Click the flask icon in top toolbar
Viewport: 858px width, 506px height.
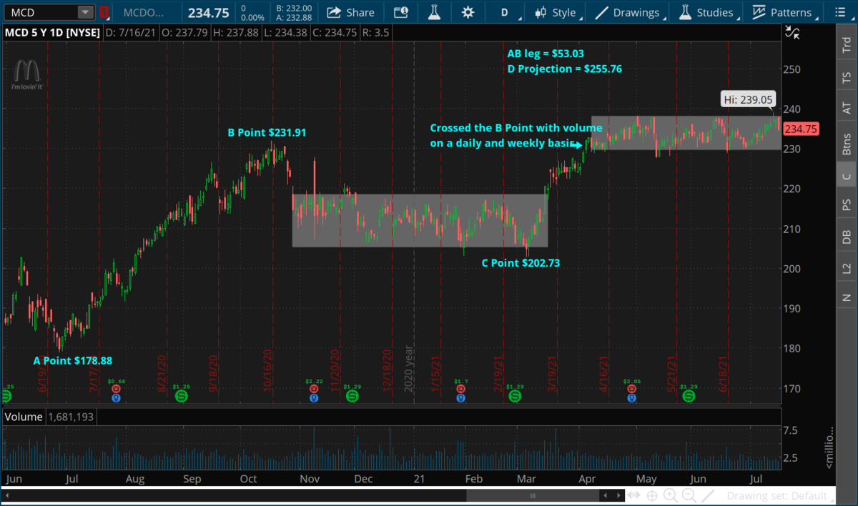[x=434, y=12]
